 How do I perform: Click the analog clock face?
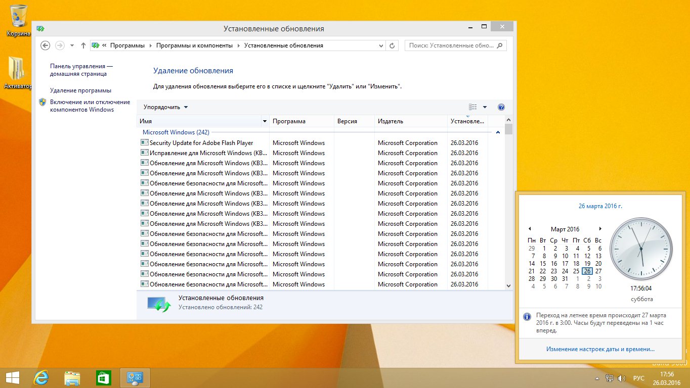(641, 250)
